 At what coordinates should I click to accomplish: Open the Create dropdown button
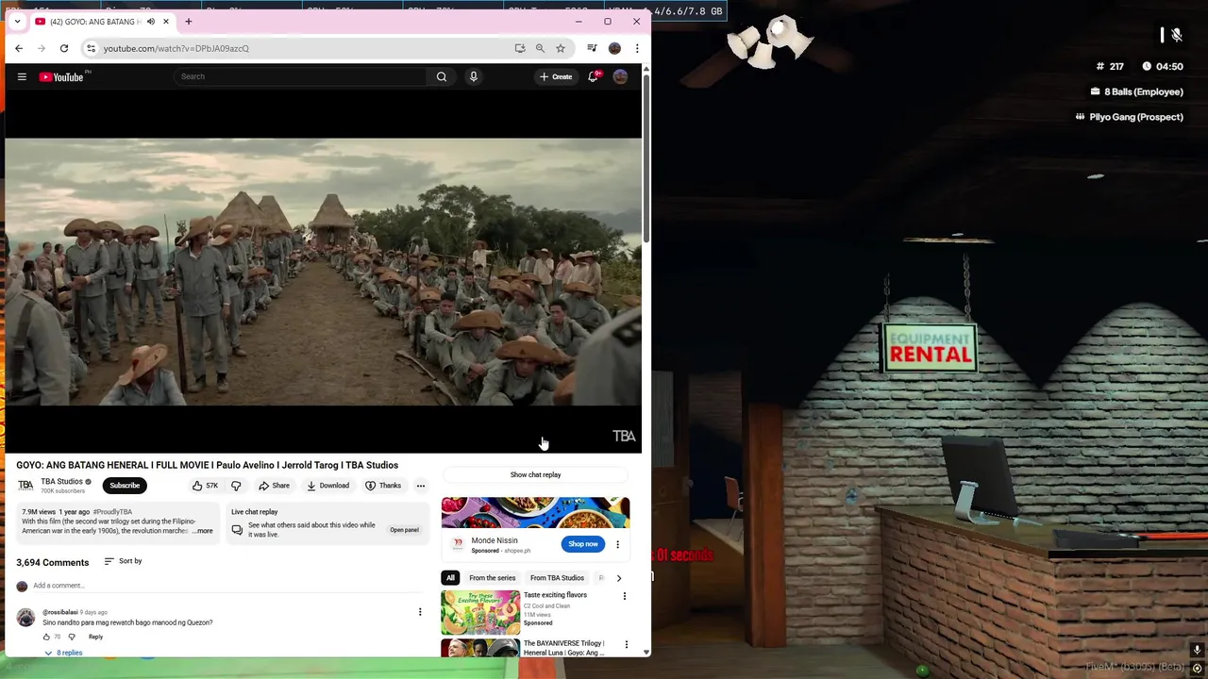click(x=556, y=76)
